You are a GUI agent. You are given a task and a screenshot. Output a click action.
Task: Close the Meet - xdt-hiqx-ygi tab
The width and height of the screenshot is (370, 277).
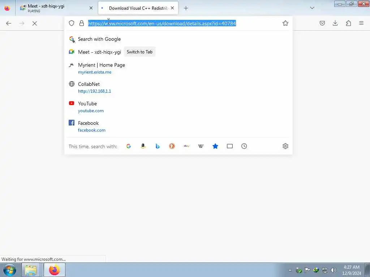(91, 8)
